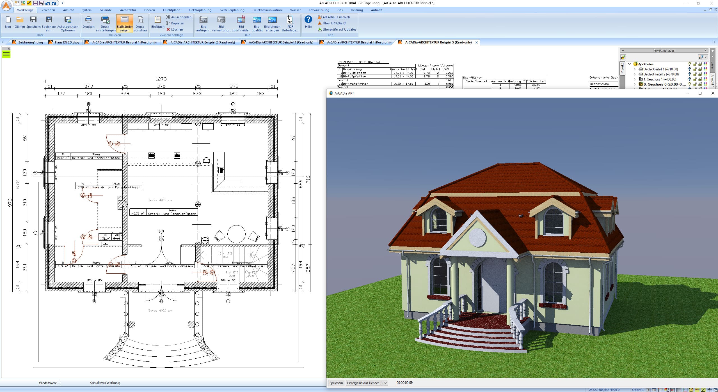Close the ArCADia-ARCHITEKTUR Beispiel 5 tab
This screenshot has height=392, width=718.
(476, 42)
